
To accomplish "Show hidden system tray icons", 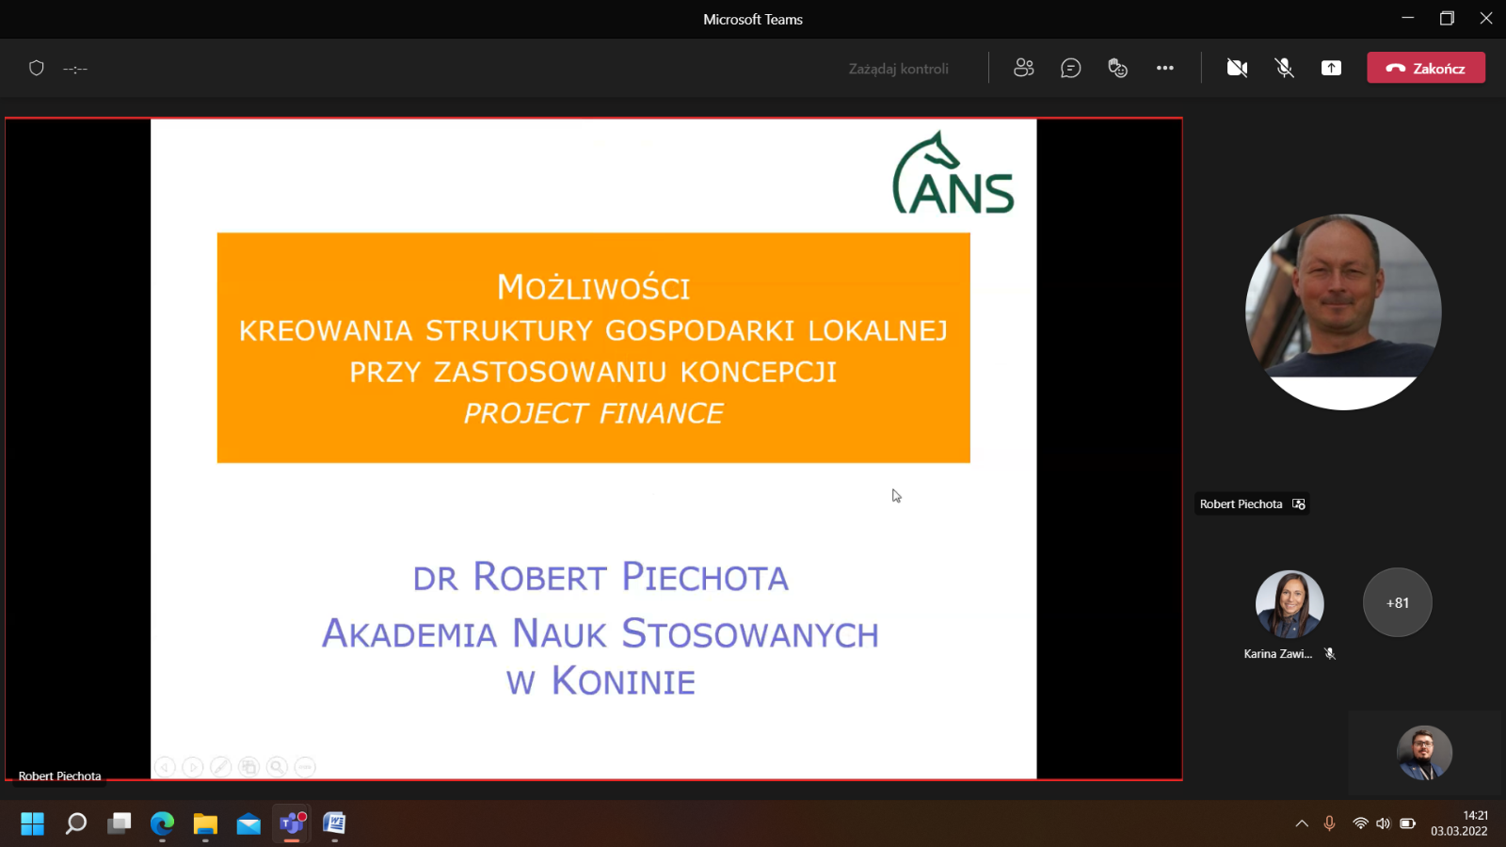I will tap(1302, 823).
